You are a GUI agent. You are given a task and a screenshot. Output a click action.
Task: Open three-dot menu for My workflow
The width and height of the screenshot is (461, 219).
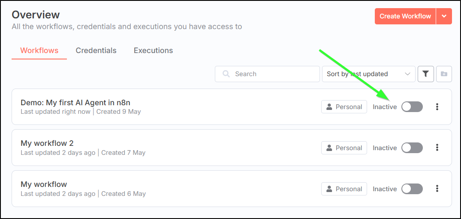click(437, 189)
